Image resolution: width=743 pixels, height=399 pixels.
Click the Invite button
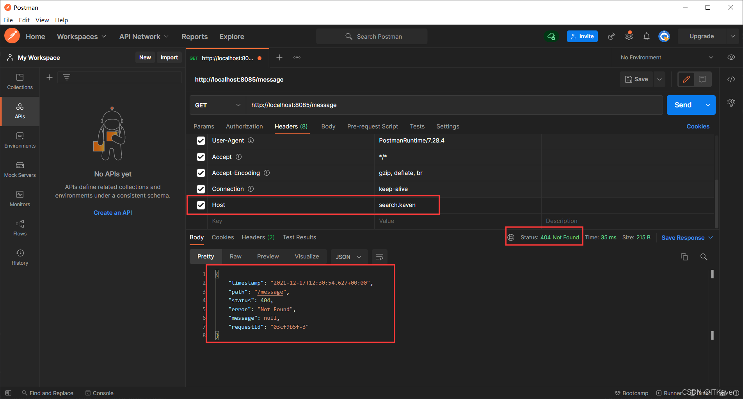click(582, 36)
